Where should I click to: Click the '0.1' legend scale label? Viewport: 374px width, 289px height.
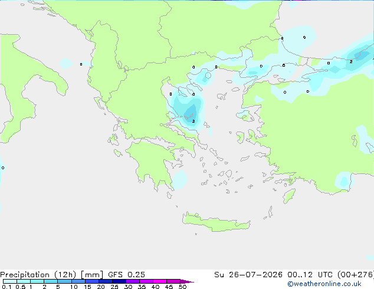[x=6, y=287]
